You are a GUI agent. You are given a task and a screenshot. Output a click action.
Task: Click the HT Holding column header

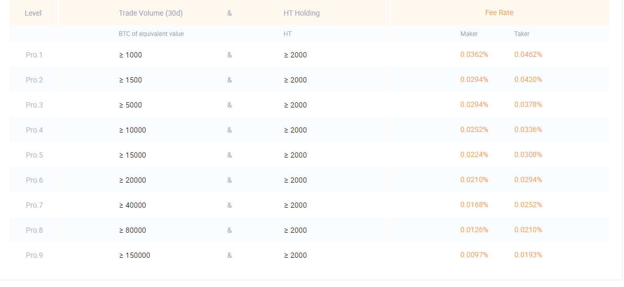pos(302,13)
